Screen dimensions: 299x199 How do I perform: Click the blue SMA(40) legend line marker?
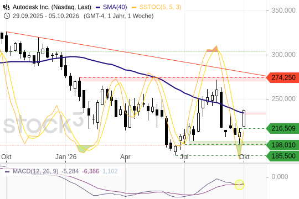click(98, 7)
